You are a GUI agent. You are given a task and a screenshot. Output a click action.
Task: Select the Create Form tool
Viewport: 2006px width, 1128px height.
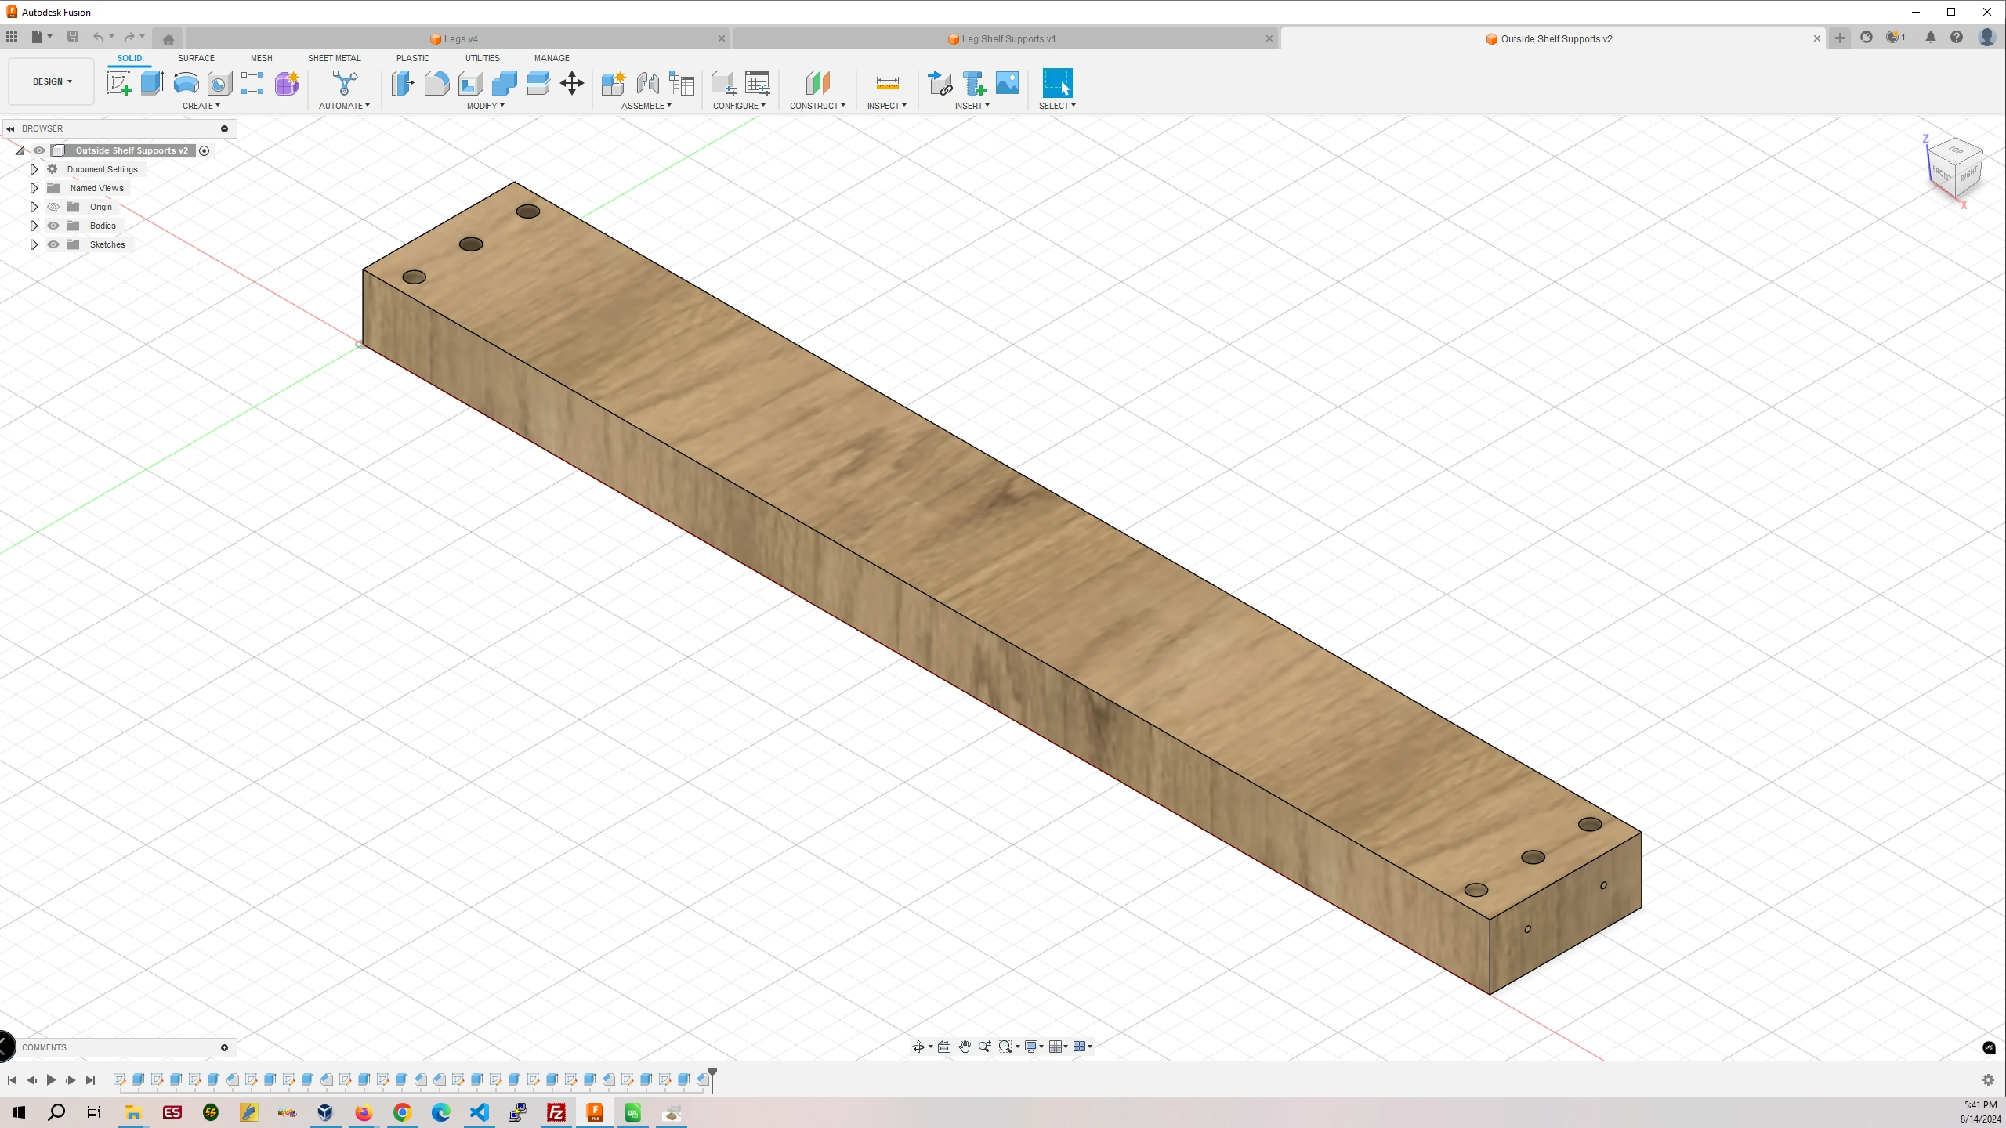pyautogui.click(x=287, y=83)
